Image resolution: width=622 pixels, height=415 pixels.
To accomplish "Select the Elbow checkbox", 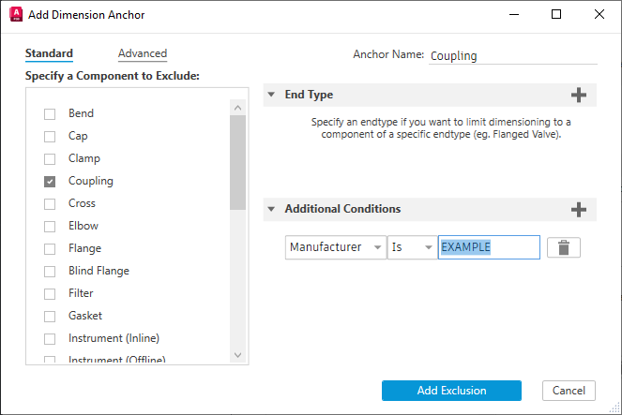I will (x=50, y=227).
